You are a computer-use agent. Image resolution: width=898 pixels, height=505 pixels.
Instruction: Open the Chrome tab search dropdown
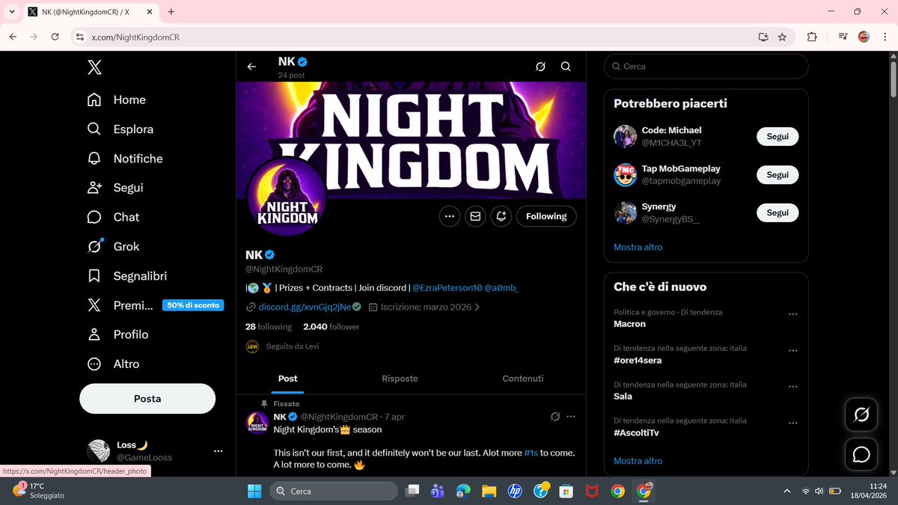(x=11, y=12)
